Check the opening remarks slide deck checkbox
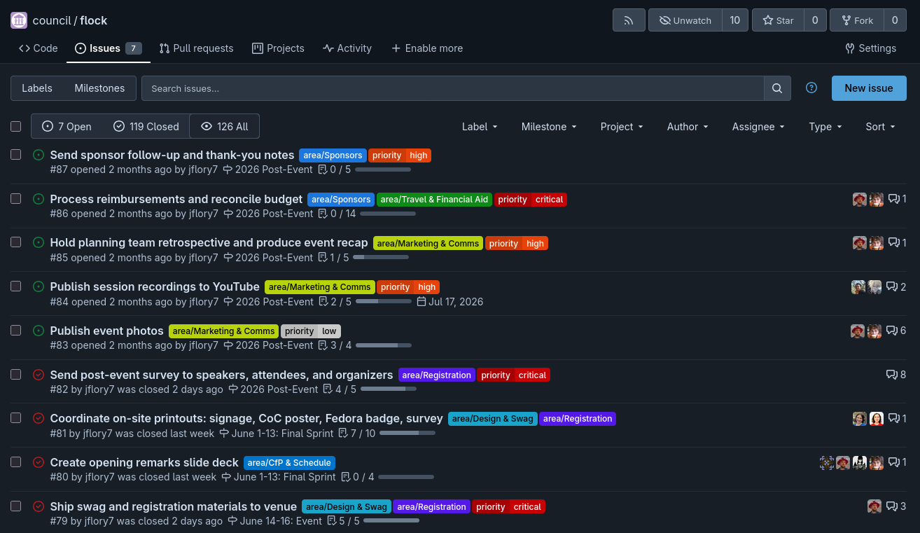The height and width of the screenshot is (533, 920). [x=15, y=462]
